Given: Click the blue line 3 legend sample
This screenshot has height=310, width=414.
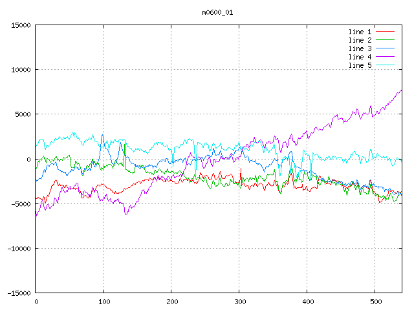Looking at the screenshot, I should tap(385, 48).
